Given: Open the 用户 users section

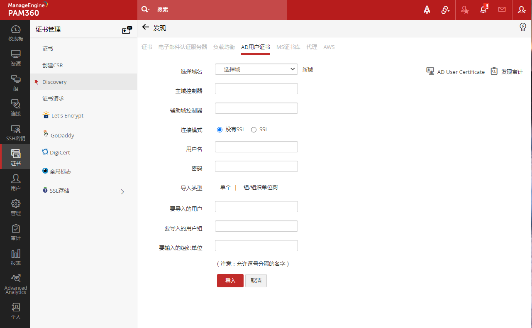Looking at the screenshot, I should point(15,183).
